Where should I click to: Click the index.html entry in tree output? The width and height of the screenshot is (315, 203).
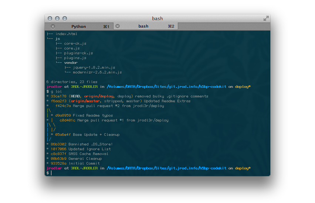click(x=66, y=34)
